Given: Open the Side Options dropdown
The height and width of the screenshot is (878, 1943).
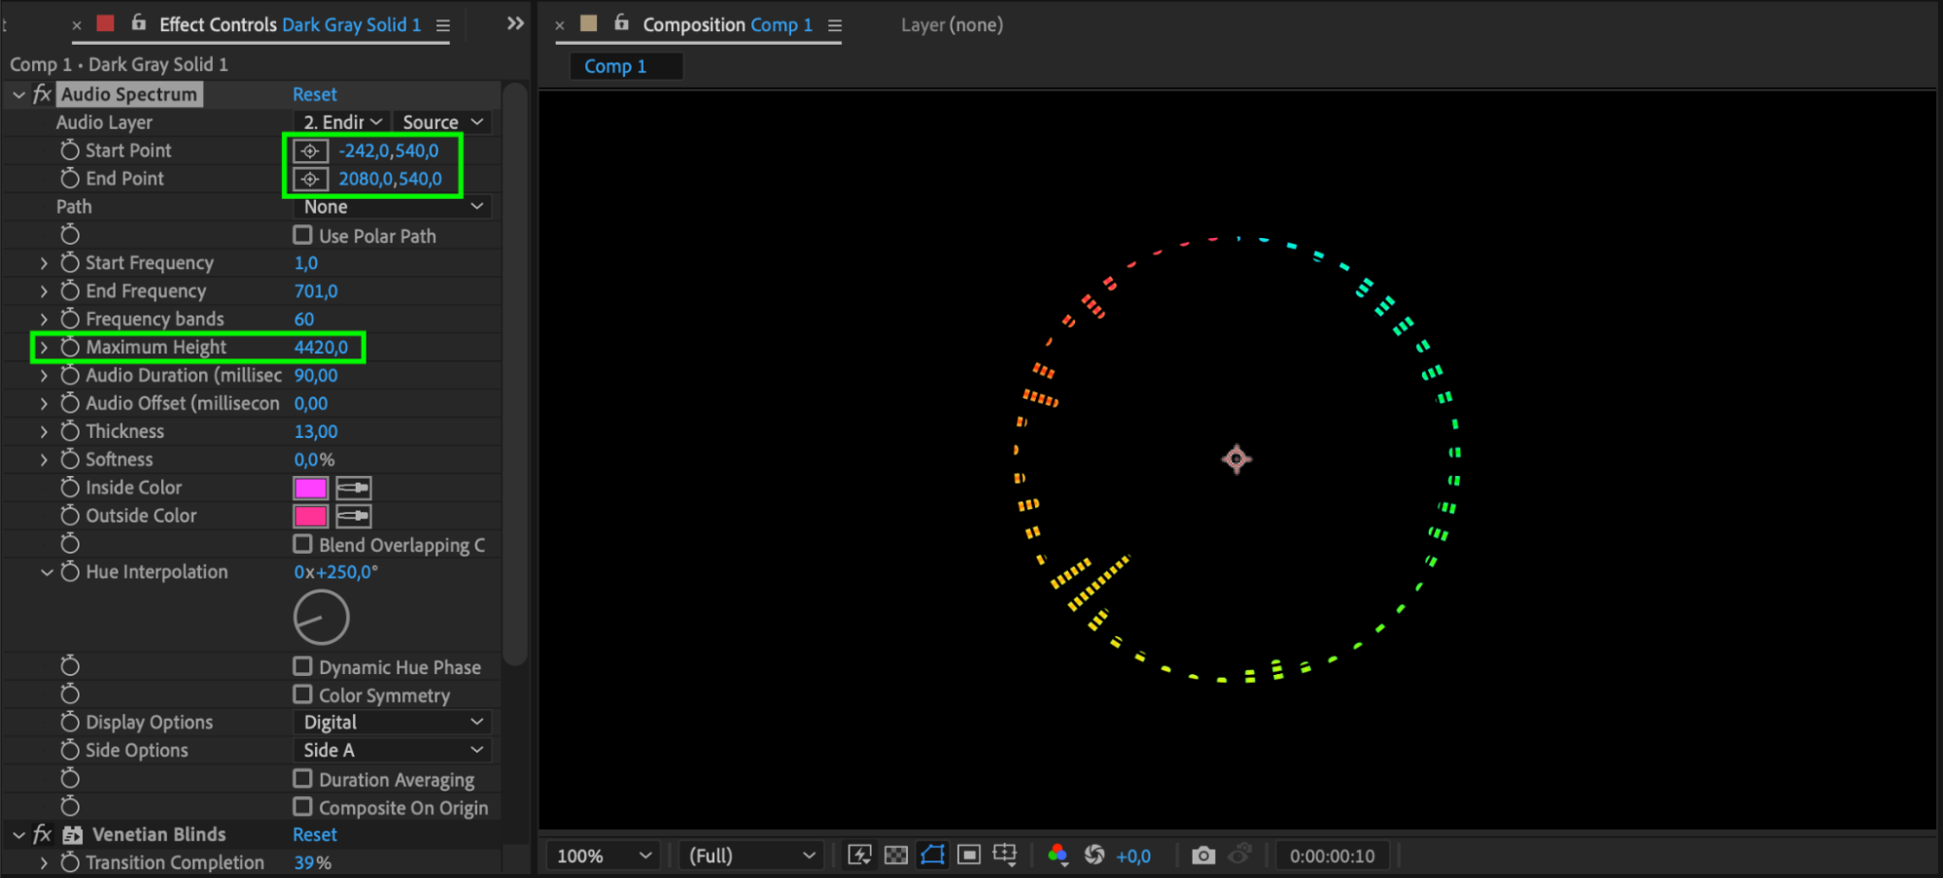Looking at the screenshot, I should (x=392, y=750).
